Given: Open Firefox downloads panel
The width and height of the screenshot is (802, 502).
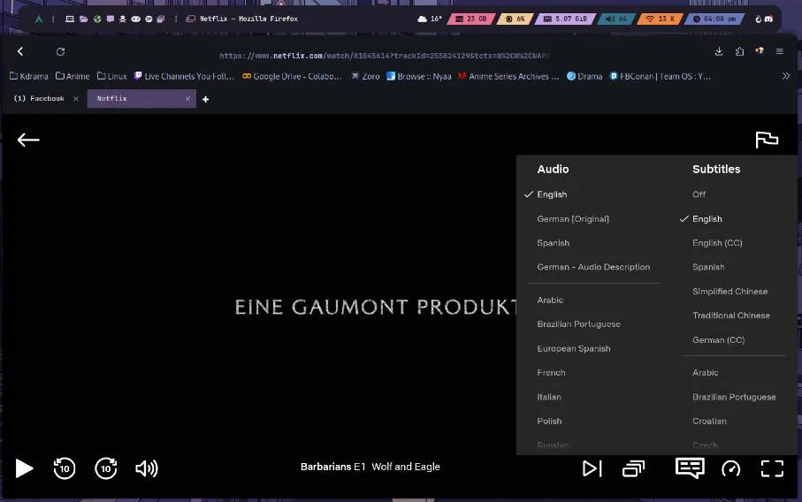Looking at the screenshot, I should (719, 51).
